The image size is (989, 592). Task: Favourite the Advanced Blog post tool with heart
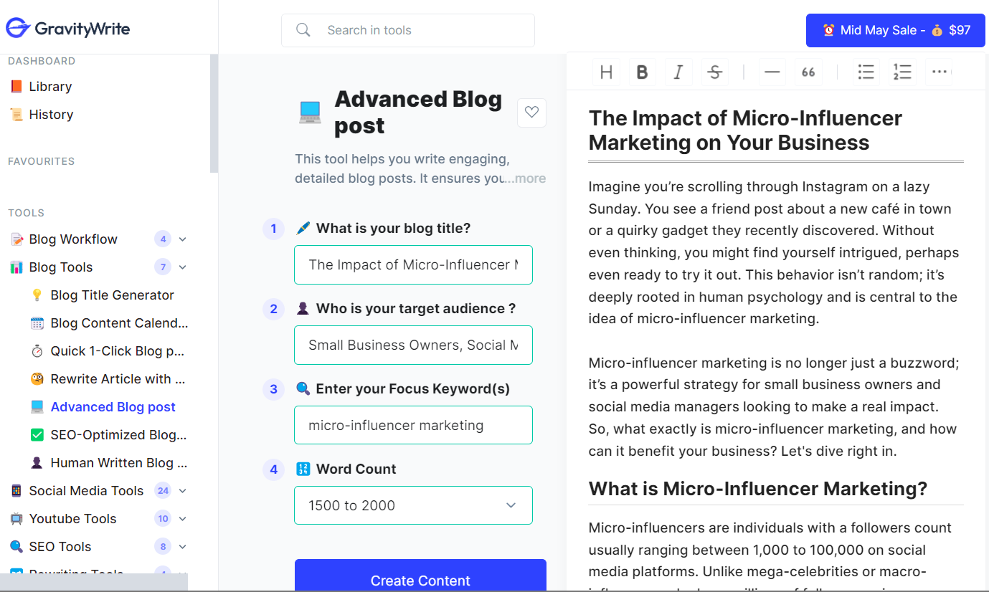tap(531, 113)
